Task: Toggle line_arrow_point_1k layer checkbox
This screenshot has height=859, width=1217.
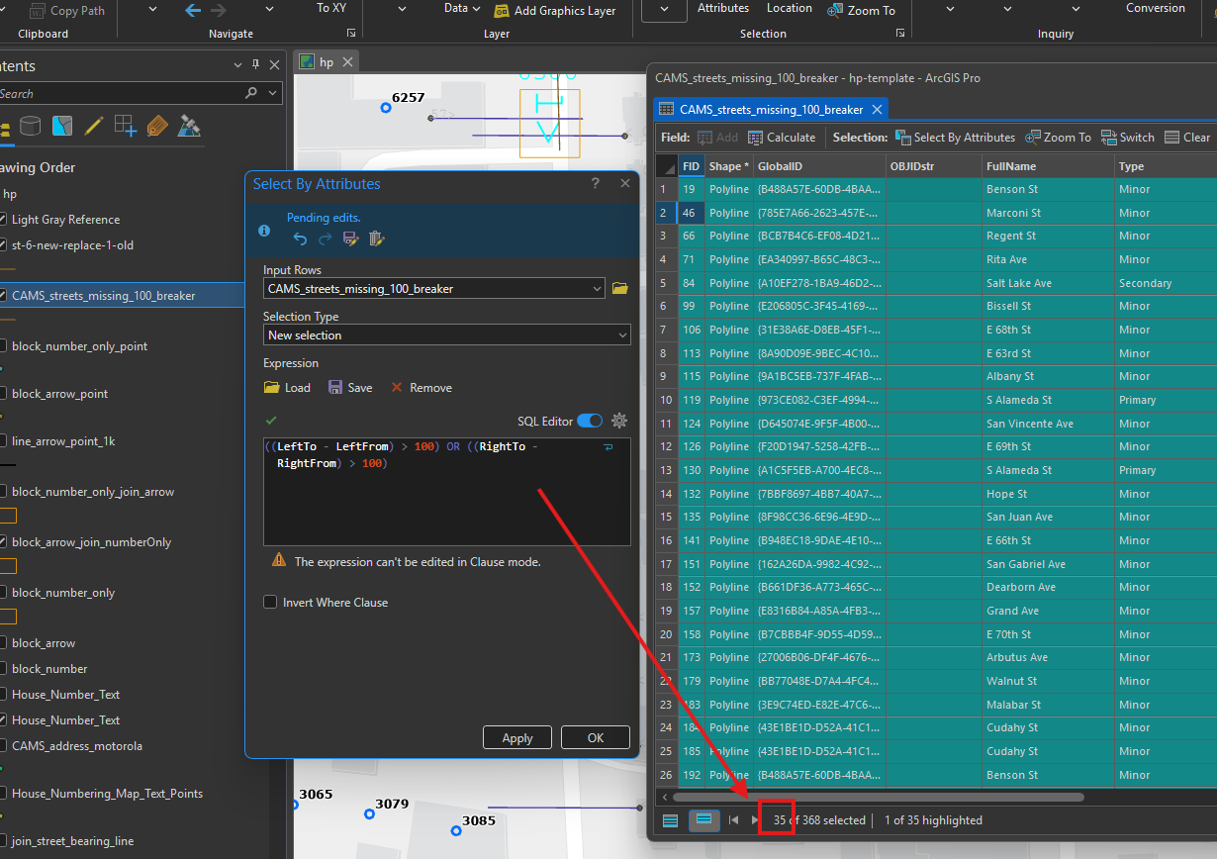Action: 3,441
